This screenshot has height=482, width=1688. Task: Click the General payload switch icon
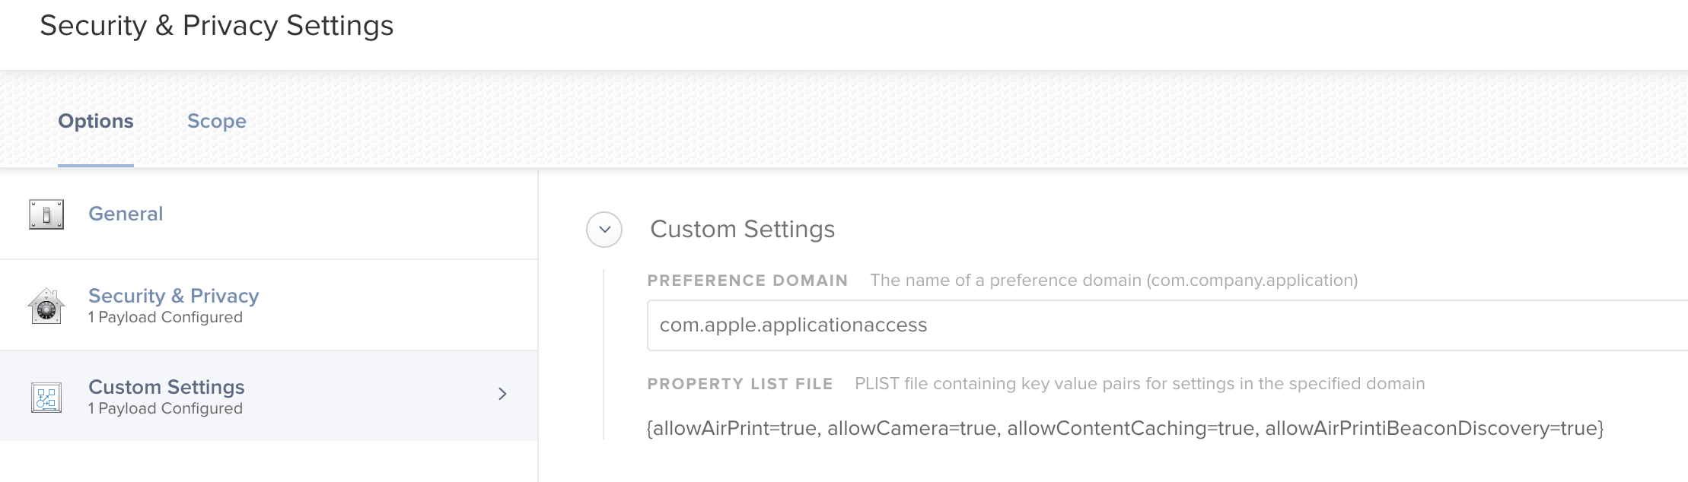tap(46, 214)
